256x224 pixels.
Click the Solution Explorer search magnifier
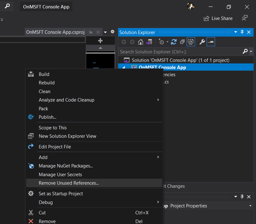pyautogui.click(x=245, y=51)
